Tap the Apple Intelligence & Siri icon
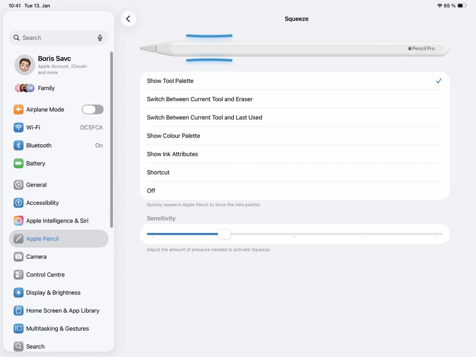This screenshot has height=357, width=476. point(18,221)
